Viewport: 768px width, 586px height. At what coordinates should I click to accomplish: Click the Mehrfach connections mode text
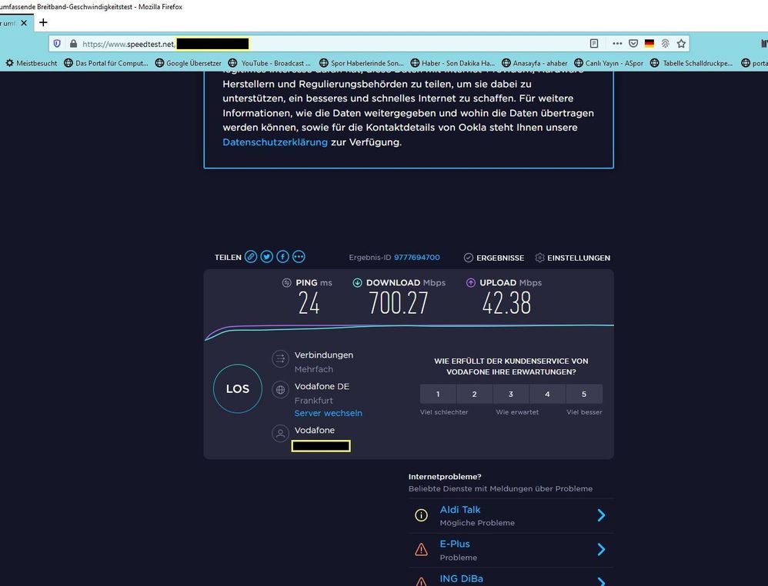tap(313, 369)
